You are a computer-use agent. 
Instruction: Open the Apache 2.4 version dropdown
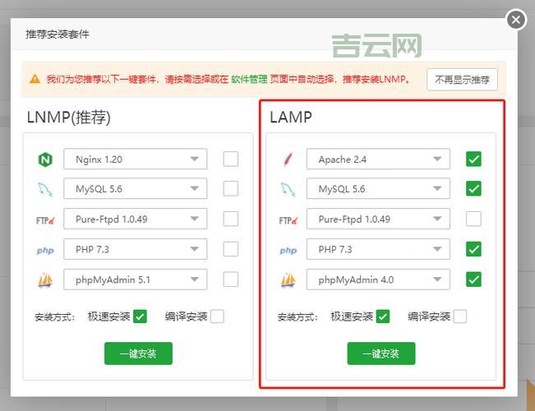[378, 159]
